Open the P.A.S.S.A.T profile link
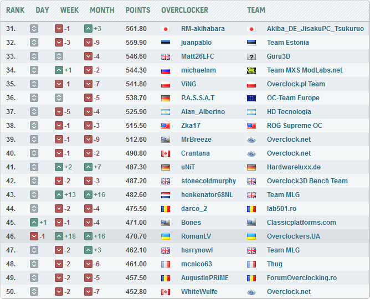The height and width of the screenshot is (299, 370). (x=198, y=98)
